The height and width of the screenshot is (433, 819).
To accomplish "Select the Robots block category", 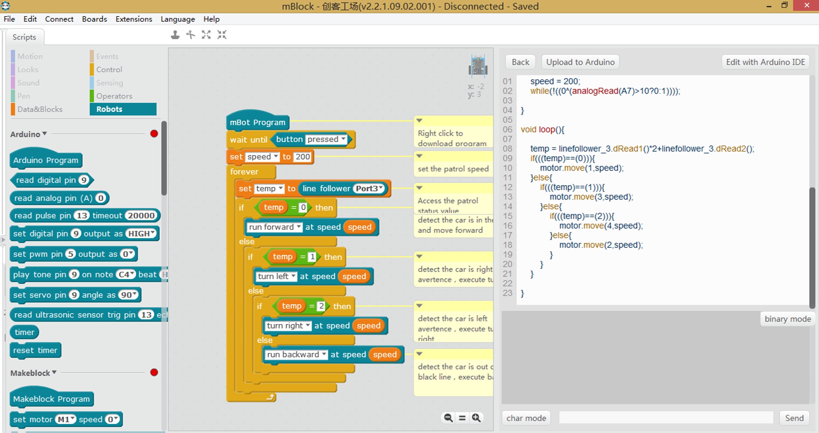I will coord(123,109).
